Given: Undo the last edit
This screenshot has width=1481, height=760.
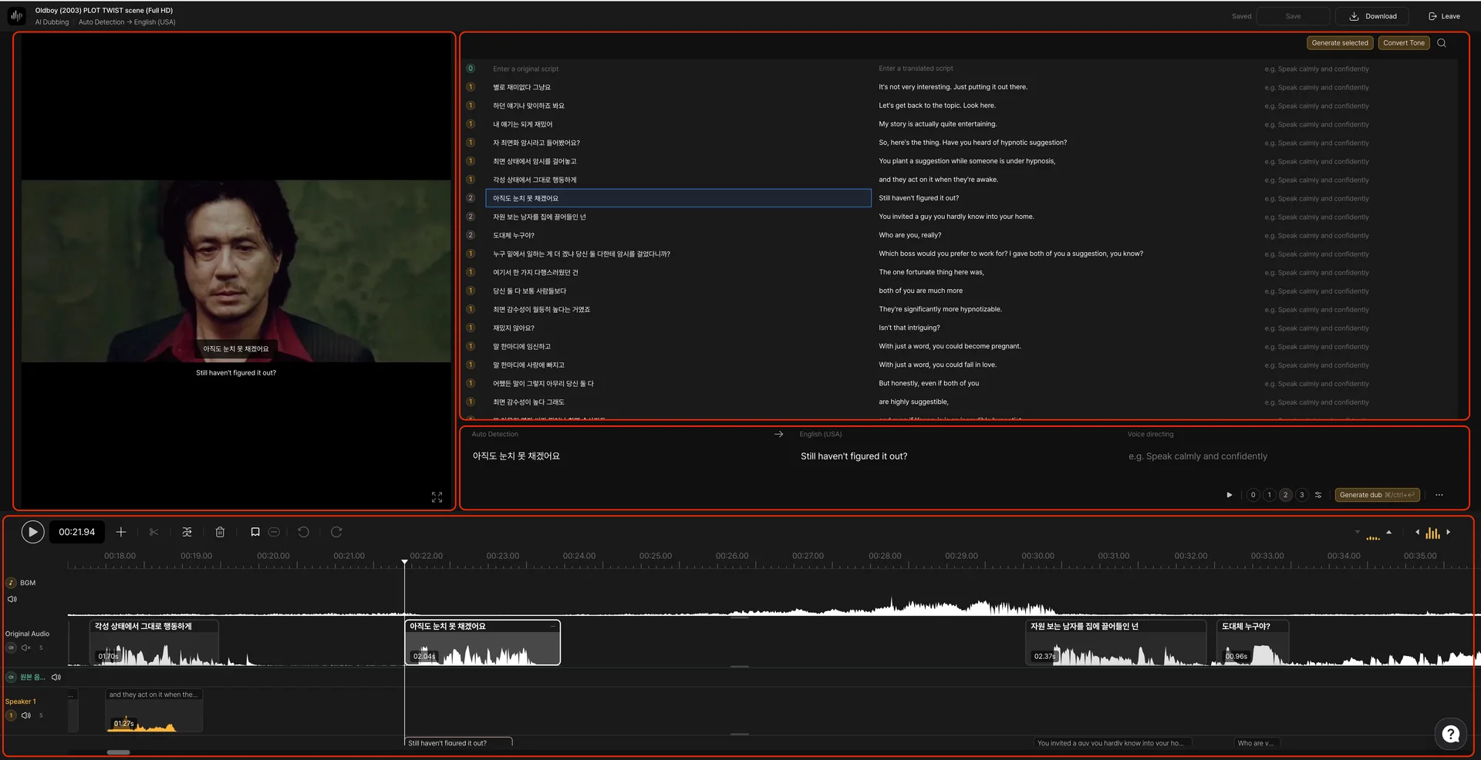Looking at the screenshot, I should (x=303, y=532).
